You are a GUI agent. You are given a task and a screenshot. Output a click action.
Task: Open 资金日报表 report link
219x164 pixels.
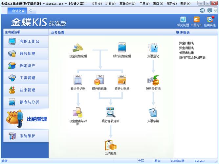coord(186,43)
